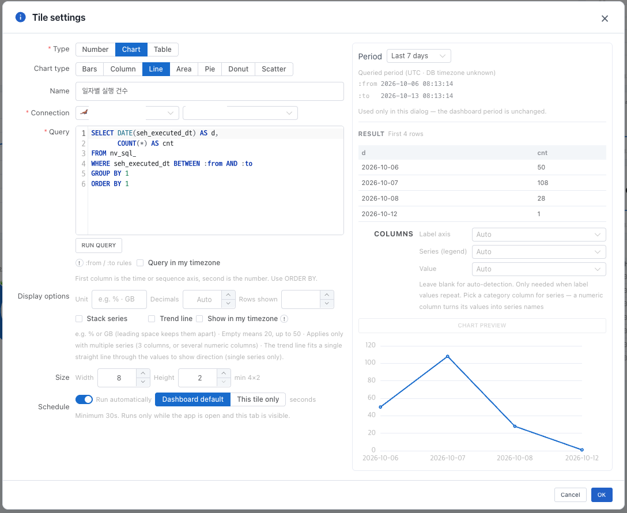Click the result cell 2026-10-07
This screenshot has width=627, height=513.
point(380,183)
